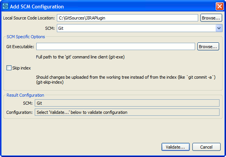The width and height of the screenshot is (226, 157).
Task: Click the Result Configuration SCM field
Action: 127,103
